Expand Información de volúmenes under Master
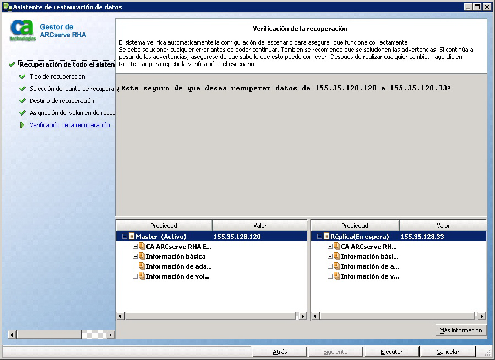Image resolution: width=495 pixels, height=360 pixels. (x=135, y=276)
